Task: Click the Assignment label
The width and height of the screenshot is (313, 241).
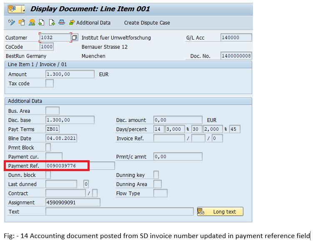Action: (x=21, y=203)
